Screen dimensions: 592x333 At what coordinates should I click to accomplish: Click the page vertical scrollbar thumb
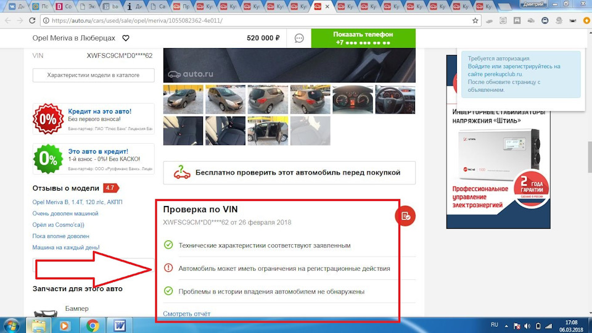[589, 157]
